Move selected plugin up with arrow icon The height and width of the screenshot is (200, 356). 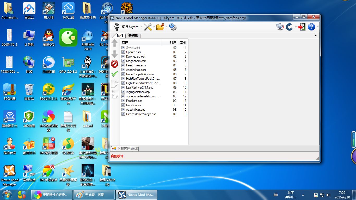click(x=114, y=43)
